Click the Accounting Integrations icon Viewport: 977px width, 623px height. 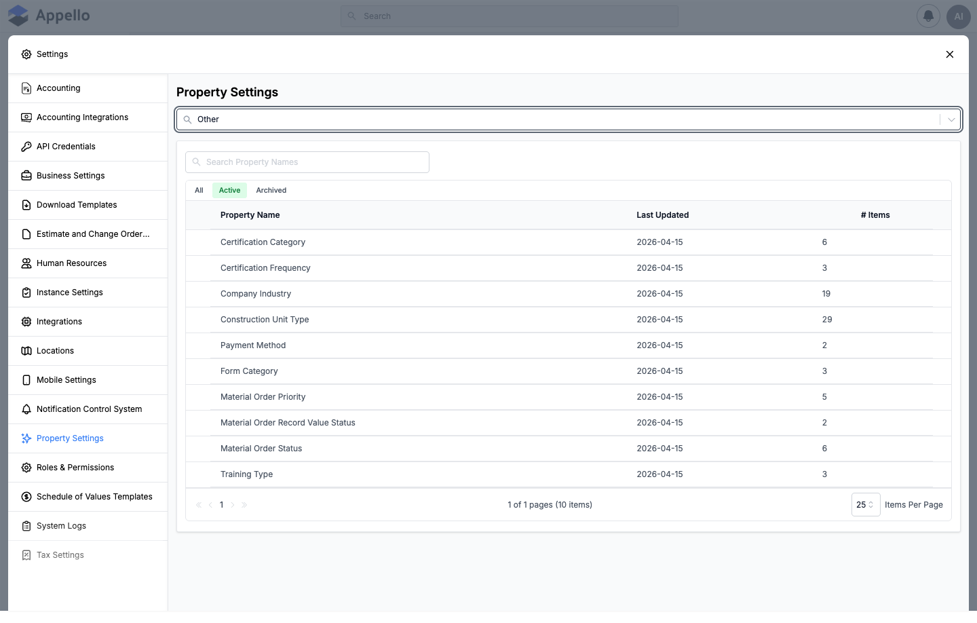pyautogui.click(x=26, y=117)
